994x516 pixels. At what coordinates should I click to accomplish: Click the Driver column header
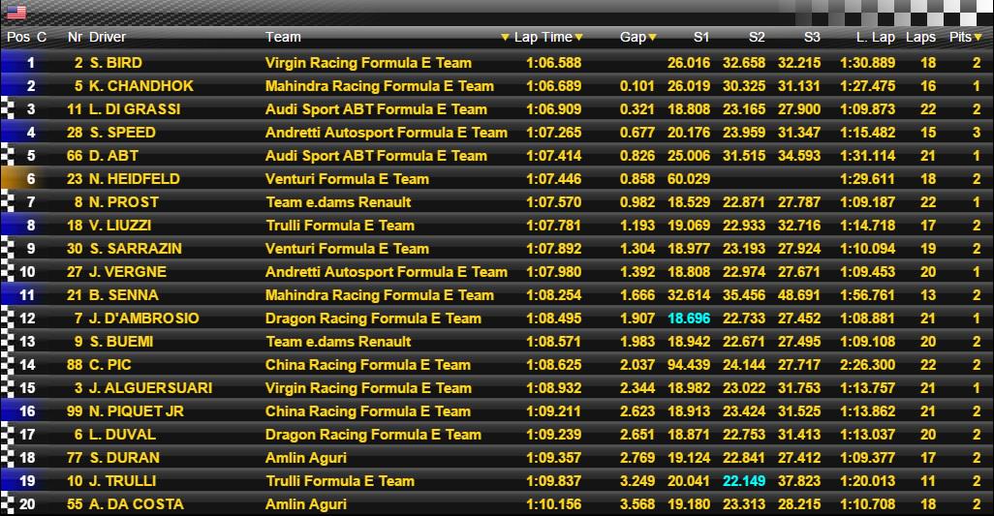(108, 38)
